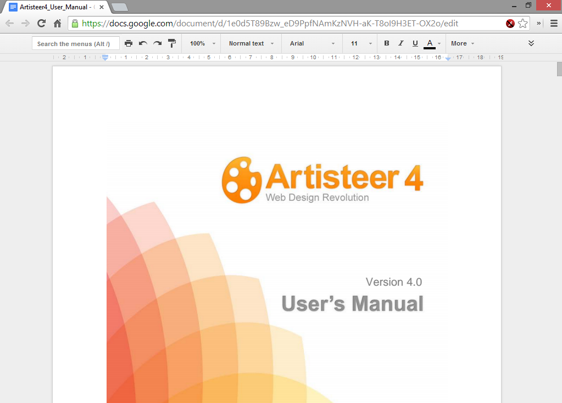Reload the page
The width and height of the screenshot is (562, 403).
pyautogui.click(x=42, y=24)
